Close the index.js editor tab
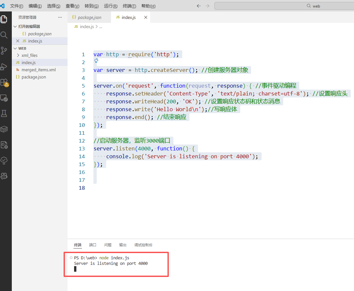The width and height of the screenshot is (354, 291). tap(146, 17)
